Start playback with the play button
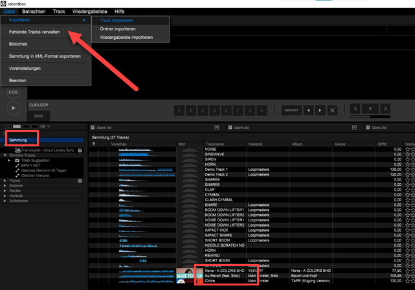415x290 pixels. [x=13, y=108]
